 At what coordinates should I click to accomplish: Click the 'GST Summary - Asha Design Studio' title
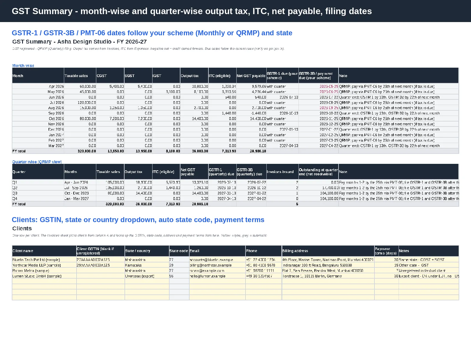point(79,42)
